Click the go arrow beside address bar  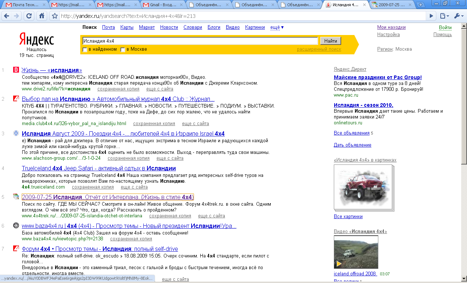[x=432, y=16]
